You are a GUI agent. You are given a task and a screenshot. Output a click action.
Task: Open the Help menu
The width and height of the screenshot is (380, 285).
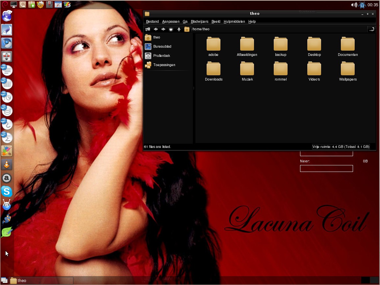pos(252,22)
